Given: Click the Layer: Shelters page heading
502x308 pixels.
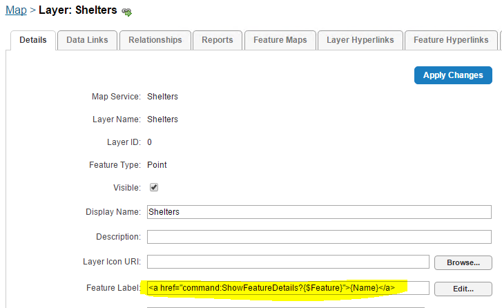Looking at the screenshot, I should [78, 10].
